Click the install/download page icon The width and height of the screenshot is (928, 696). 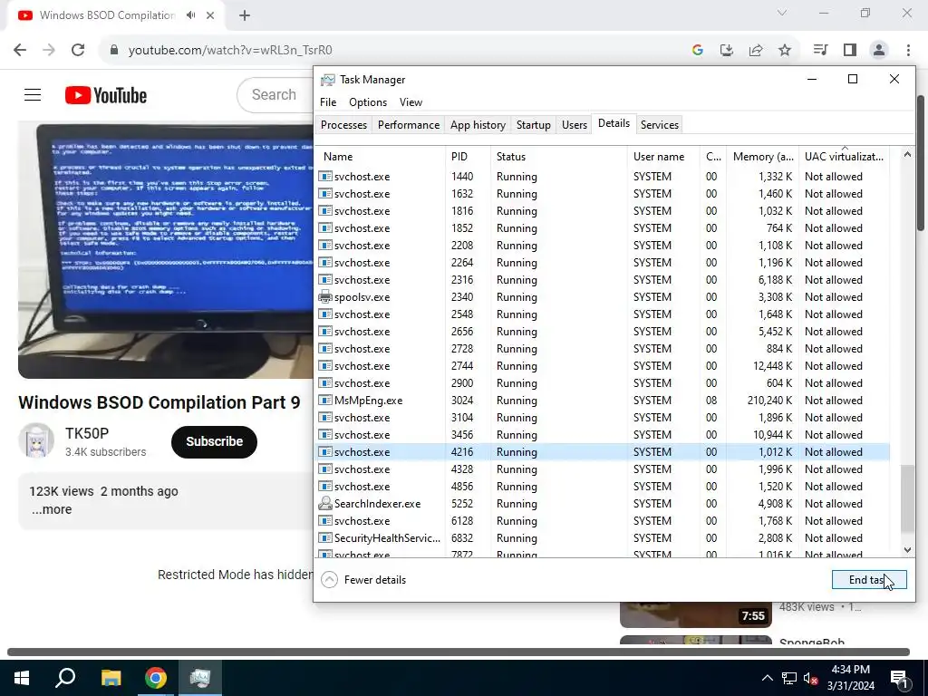click(x=727, y=51)
